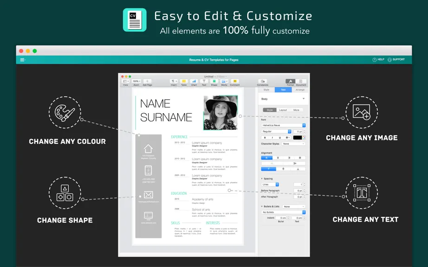Select the portrait photo in the resume

coord(220,113)
